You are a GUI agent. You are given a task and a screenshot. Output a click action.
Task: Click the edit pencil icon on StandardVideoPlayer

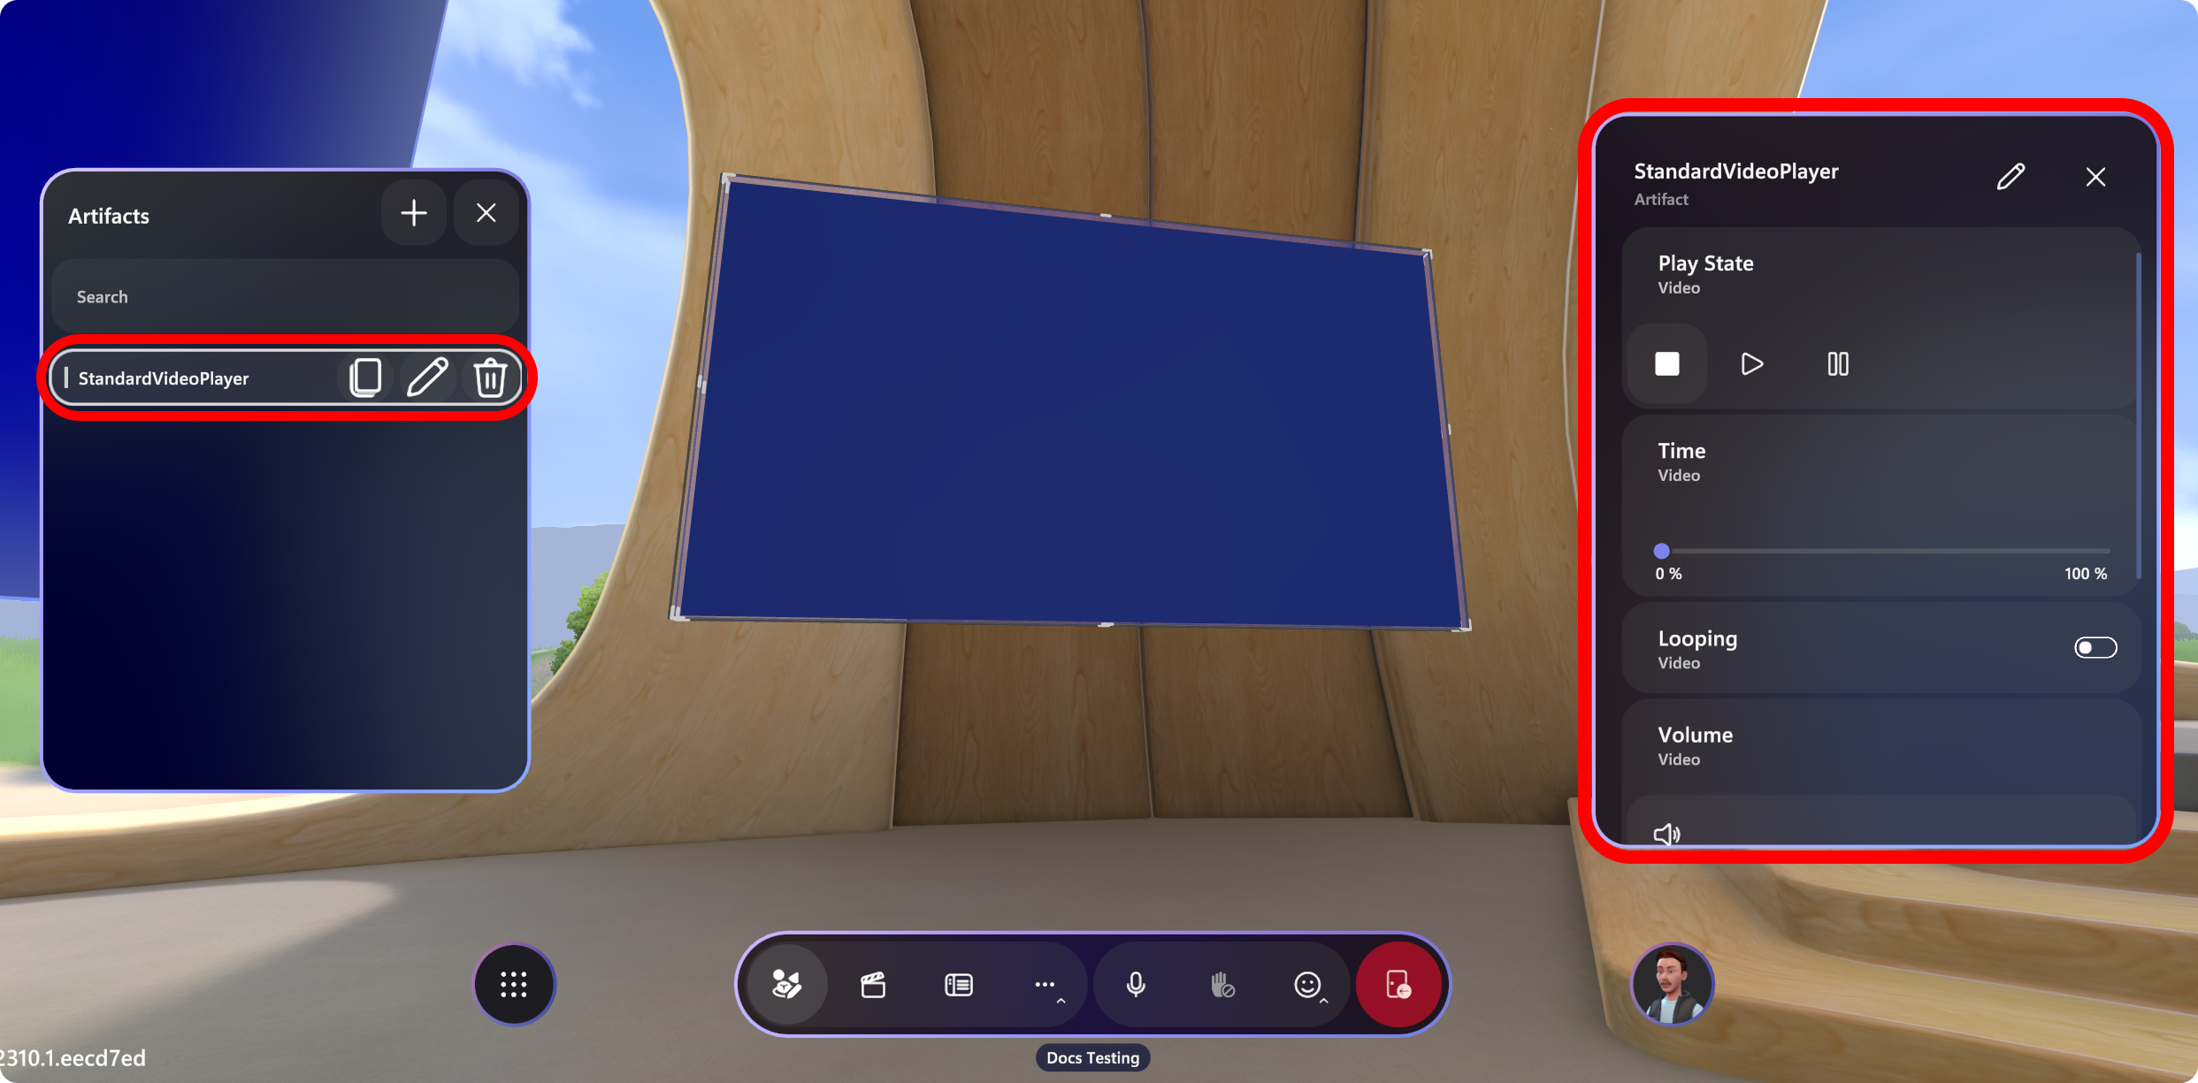tap(427, 378)
